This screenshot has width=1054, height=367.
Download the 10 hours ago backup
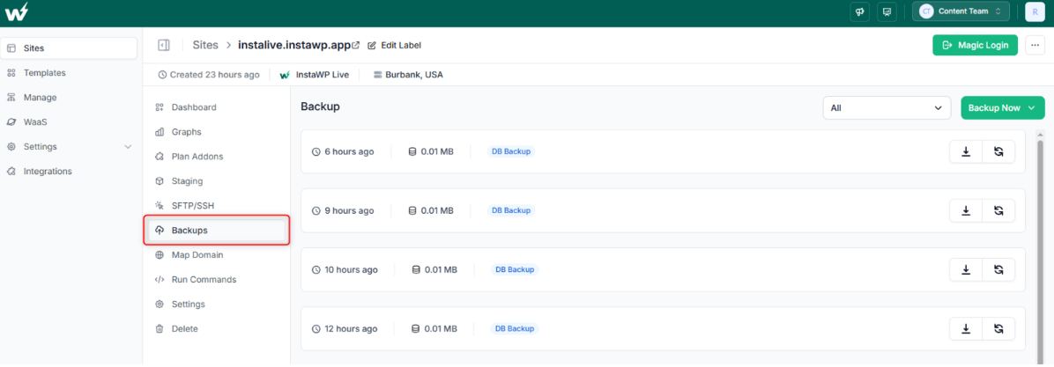point(966,269)
